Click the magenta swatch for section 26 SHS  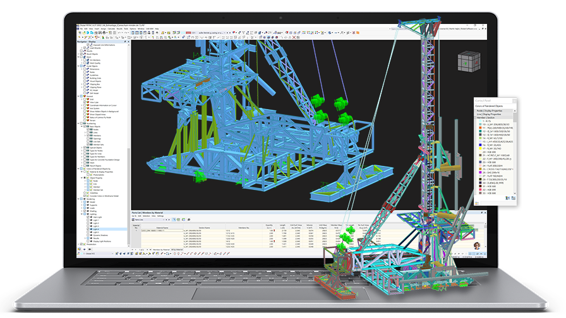[x=480, y=173]
